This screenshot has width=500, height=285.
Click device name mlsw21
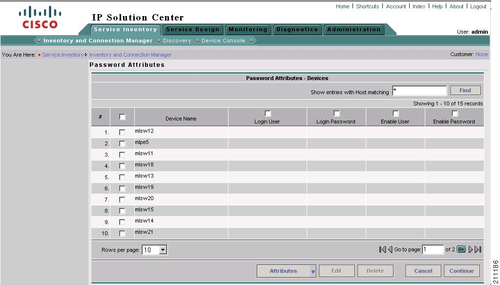point(144,232)
